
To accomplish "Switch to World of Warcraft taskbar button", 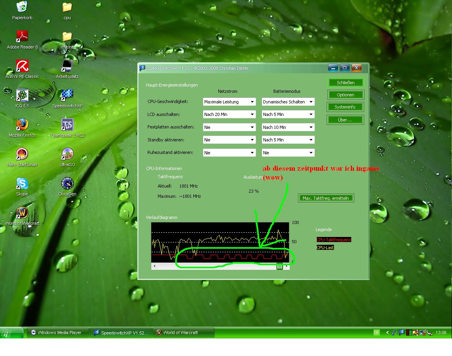I will point(183,333).
